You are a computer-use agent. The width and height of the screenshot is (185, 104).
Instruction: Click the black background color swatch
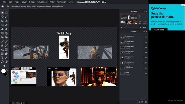click(5, 74)
